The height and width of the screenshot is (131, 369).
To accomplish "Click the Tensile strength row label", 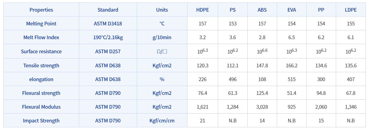I will pos(41,65).
